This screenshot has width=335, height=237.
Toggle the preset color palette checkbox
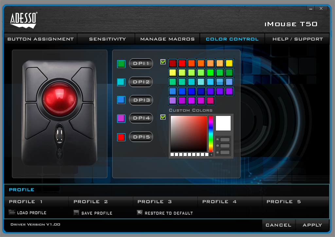[x=163, y=61]
